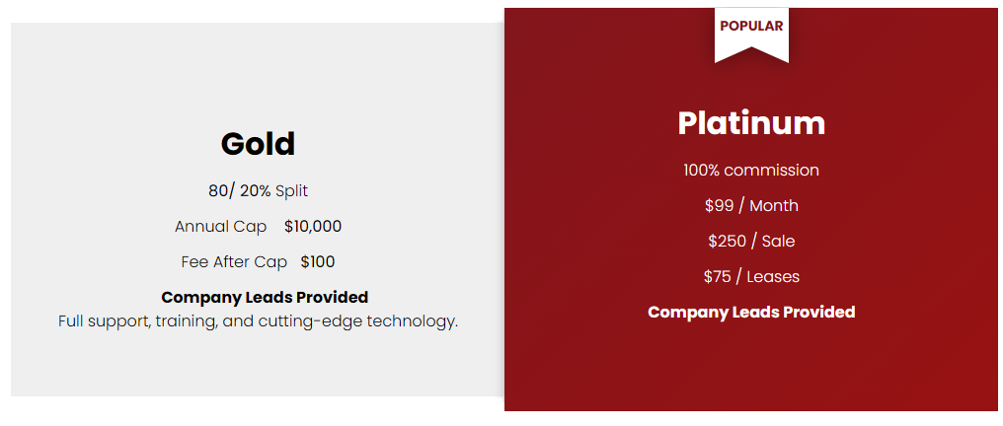Click the word commission in Platinum card
The image size is (1003, 426).
(x=771, y=170)
